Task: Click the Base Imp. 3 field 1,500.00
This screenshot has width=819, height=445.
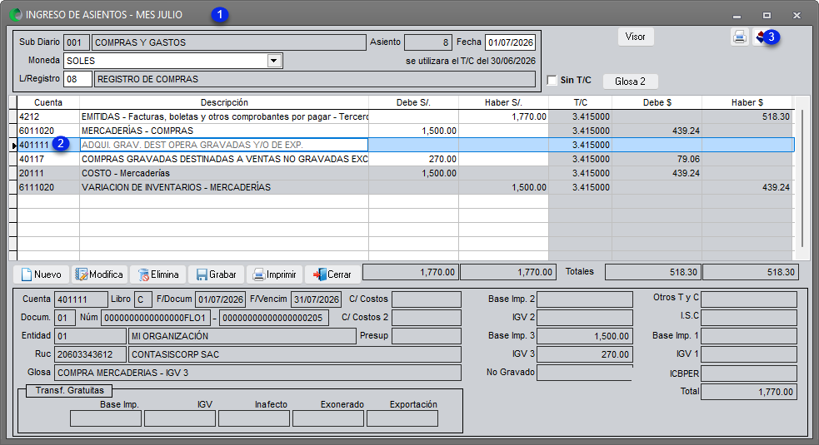Action: (585, 336)
